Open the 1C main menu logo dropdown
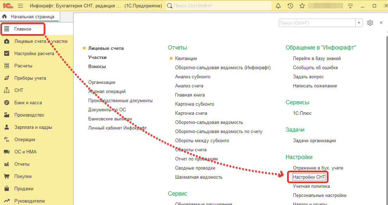Screen dimensions: 388x205 [x=8, y=6]
